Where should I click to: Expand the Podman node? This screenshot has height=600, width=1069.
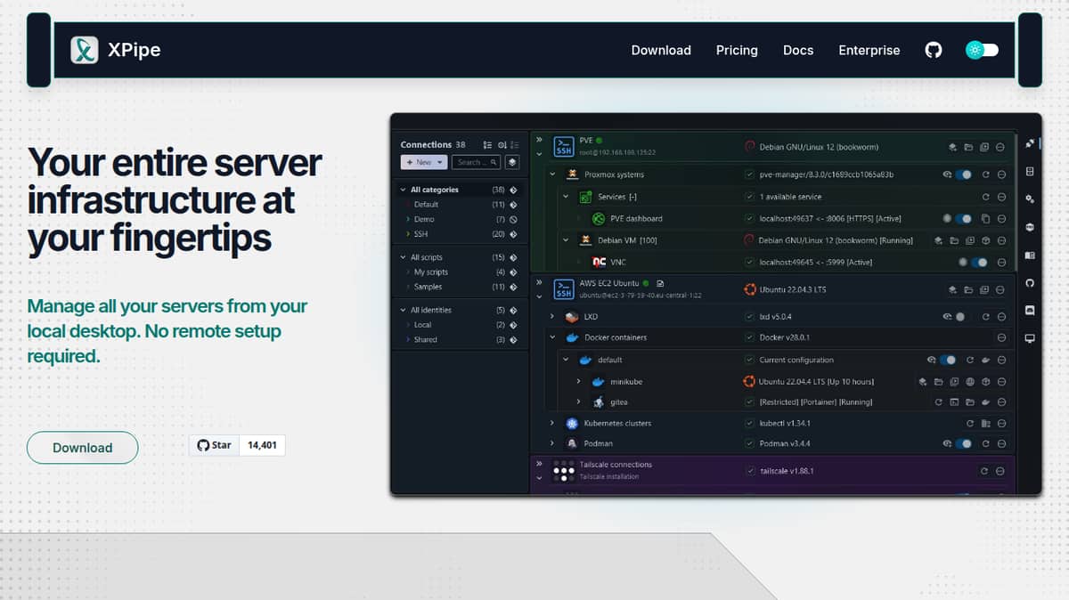pos(552,443)
